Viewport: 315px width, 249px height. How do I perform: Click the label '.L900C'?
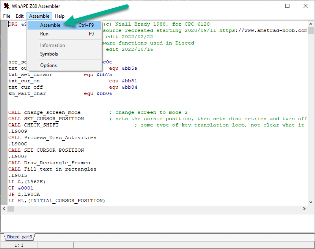(x=18, y=144)
